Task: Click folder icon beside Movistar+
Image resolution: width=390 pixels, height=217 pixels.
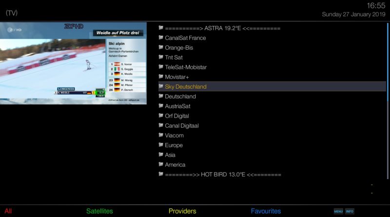Action: tap(161, 77)
